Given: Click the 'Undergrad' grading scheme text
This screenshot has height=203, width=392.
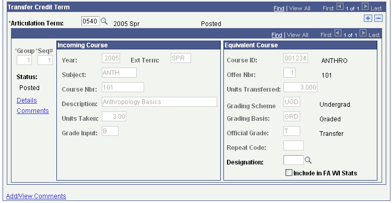Looking at the screenshot, I should coord(335,105).
